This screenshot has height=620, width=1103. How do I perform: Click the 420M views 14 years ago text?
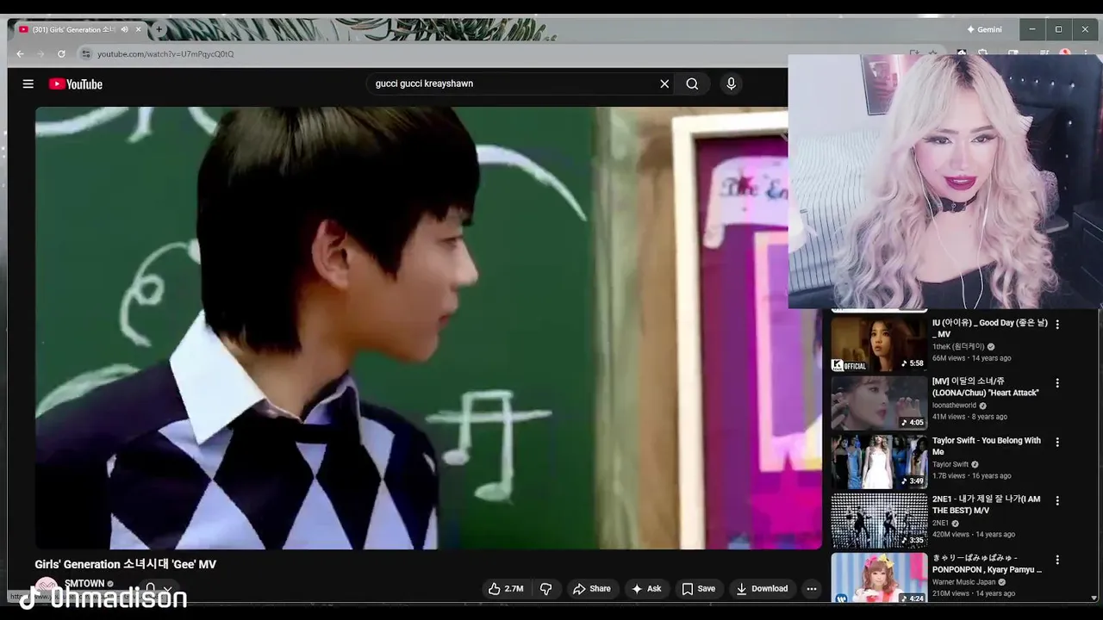click(974, 534)
